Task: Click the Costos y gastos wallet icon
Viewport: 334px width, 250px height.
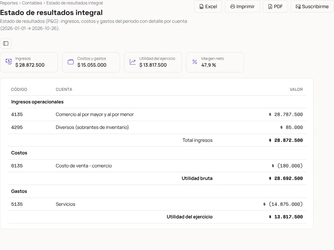Action: tap(71, 62)
